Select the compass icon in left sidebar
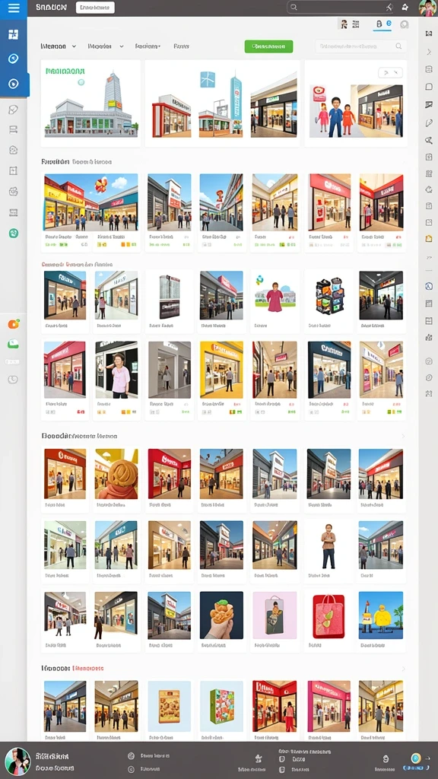 (14, 59)
